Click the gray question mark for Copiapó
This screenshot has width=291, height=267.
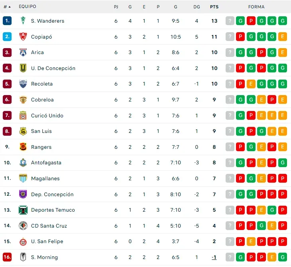coord(230,37)
